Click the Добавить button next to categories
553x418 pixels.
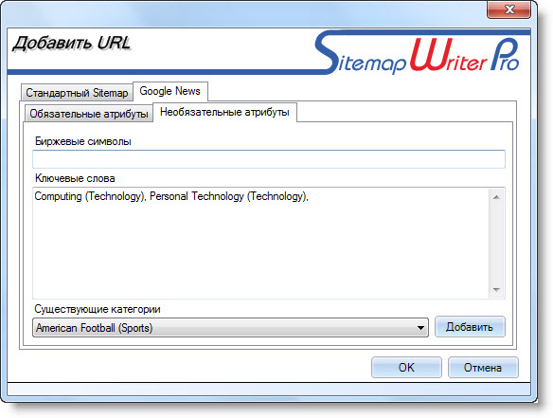coord(470,327)
